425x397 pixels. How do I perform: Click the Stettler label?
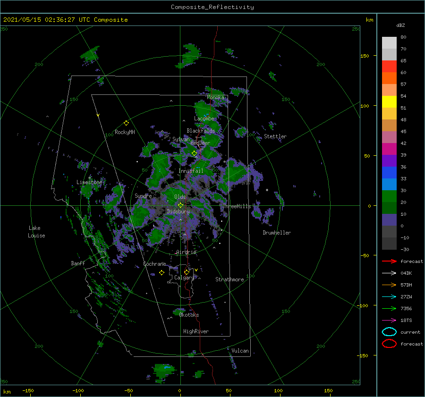tap(275, 136)
